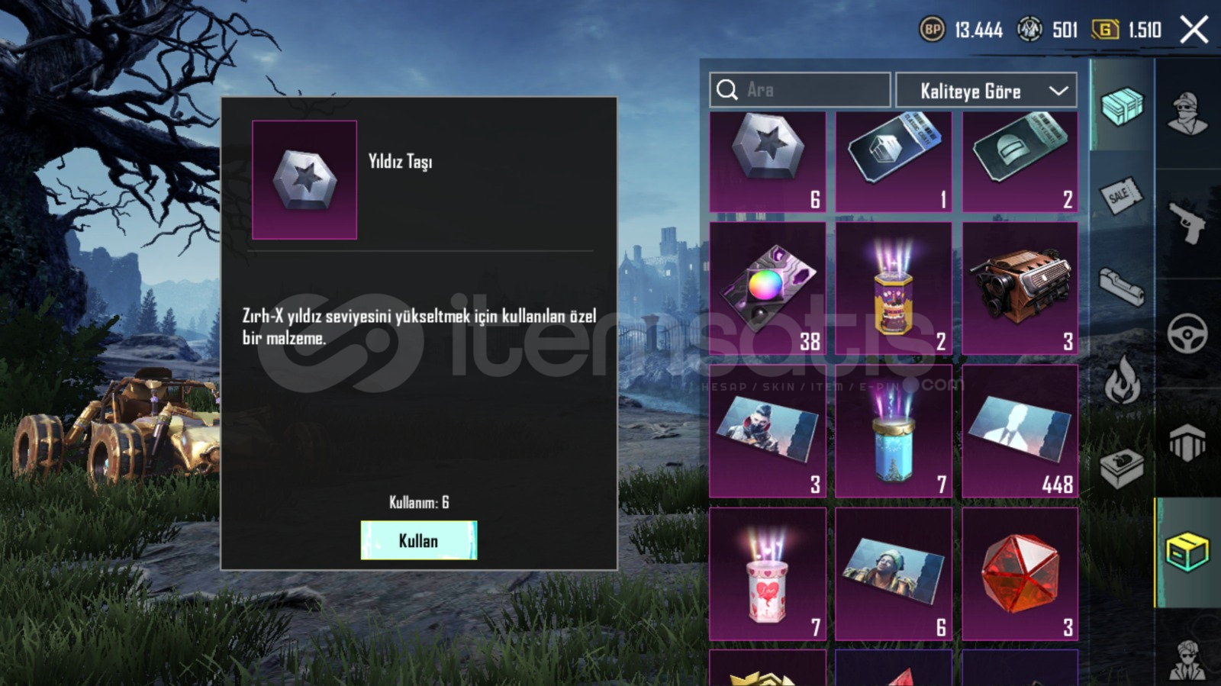Image resolution: width=1221 pixels, height=686 pixels.
Task: Select the outfit character category icon
Action: tap(1187, 114)
